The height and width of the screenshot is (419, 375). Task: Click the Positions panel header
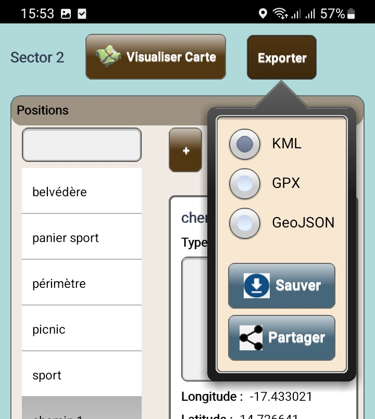coord(104,110)
